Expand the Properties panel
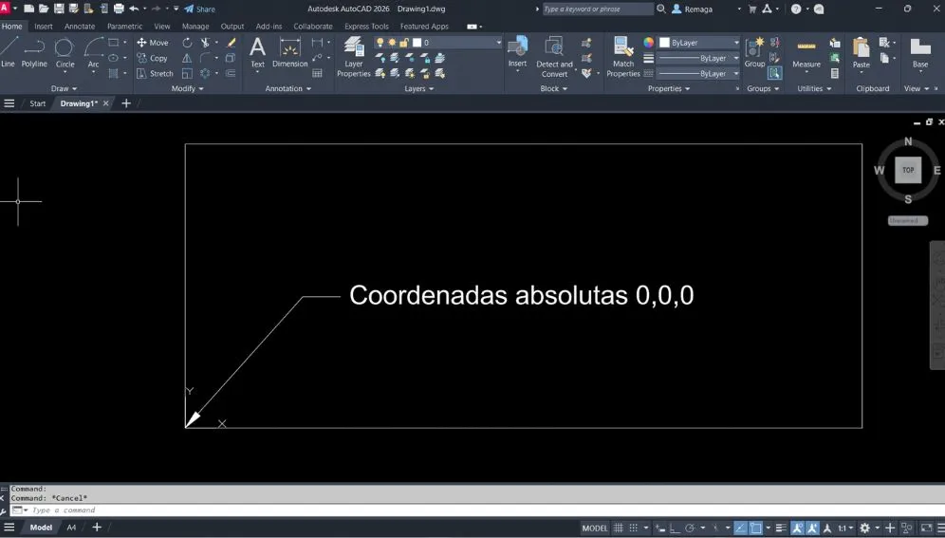Viewport: 945px width, 538px height. coord(669,88)
